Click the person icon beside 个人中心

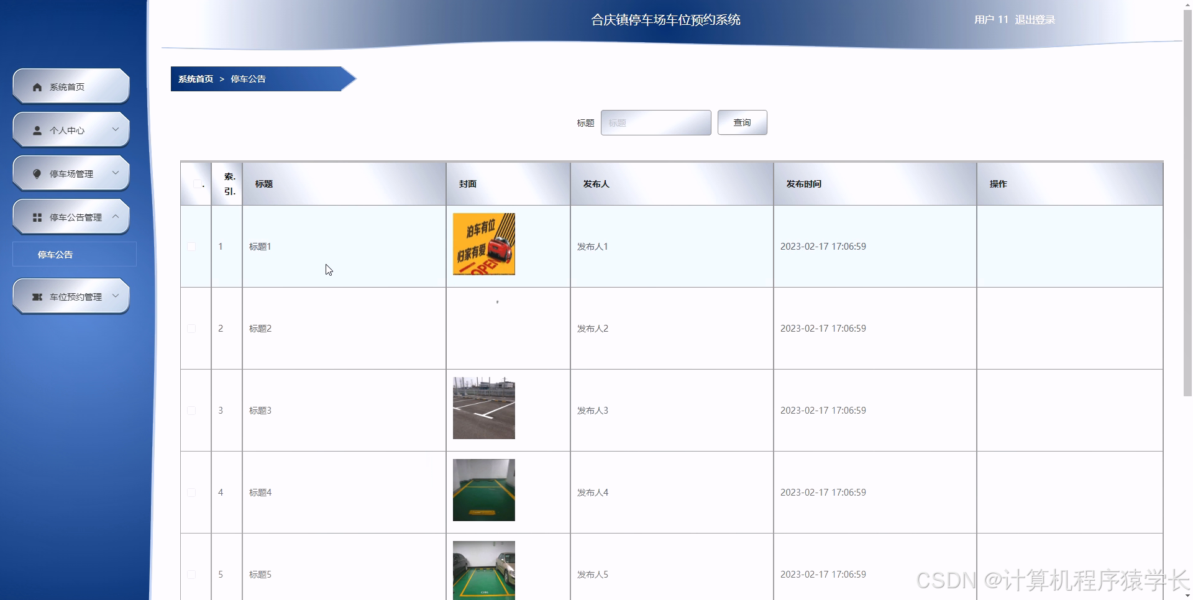click(x=37, y=130)
